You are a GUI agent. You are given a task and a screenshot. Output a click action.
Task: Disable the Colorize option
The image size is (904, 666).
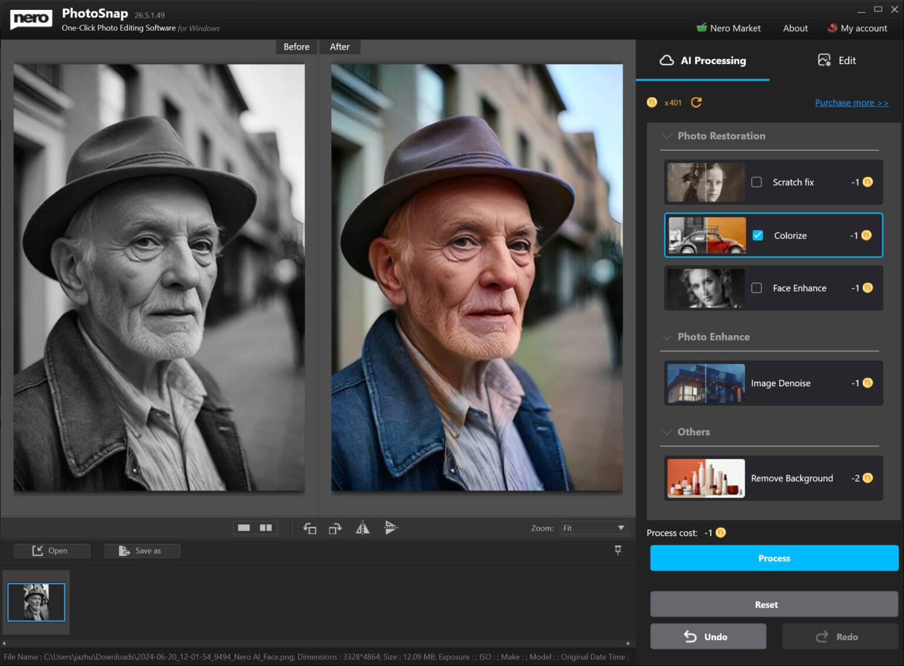click(758, 235)
